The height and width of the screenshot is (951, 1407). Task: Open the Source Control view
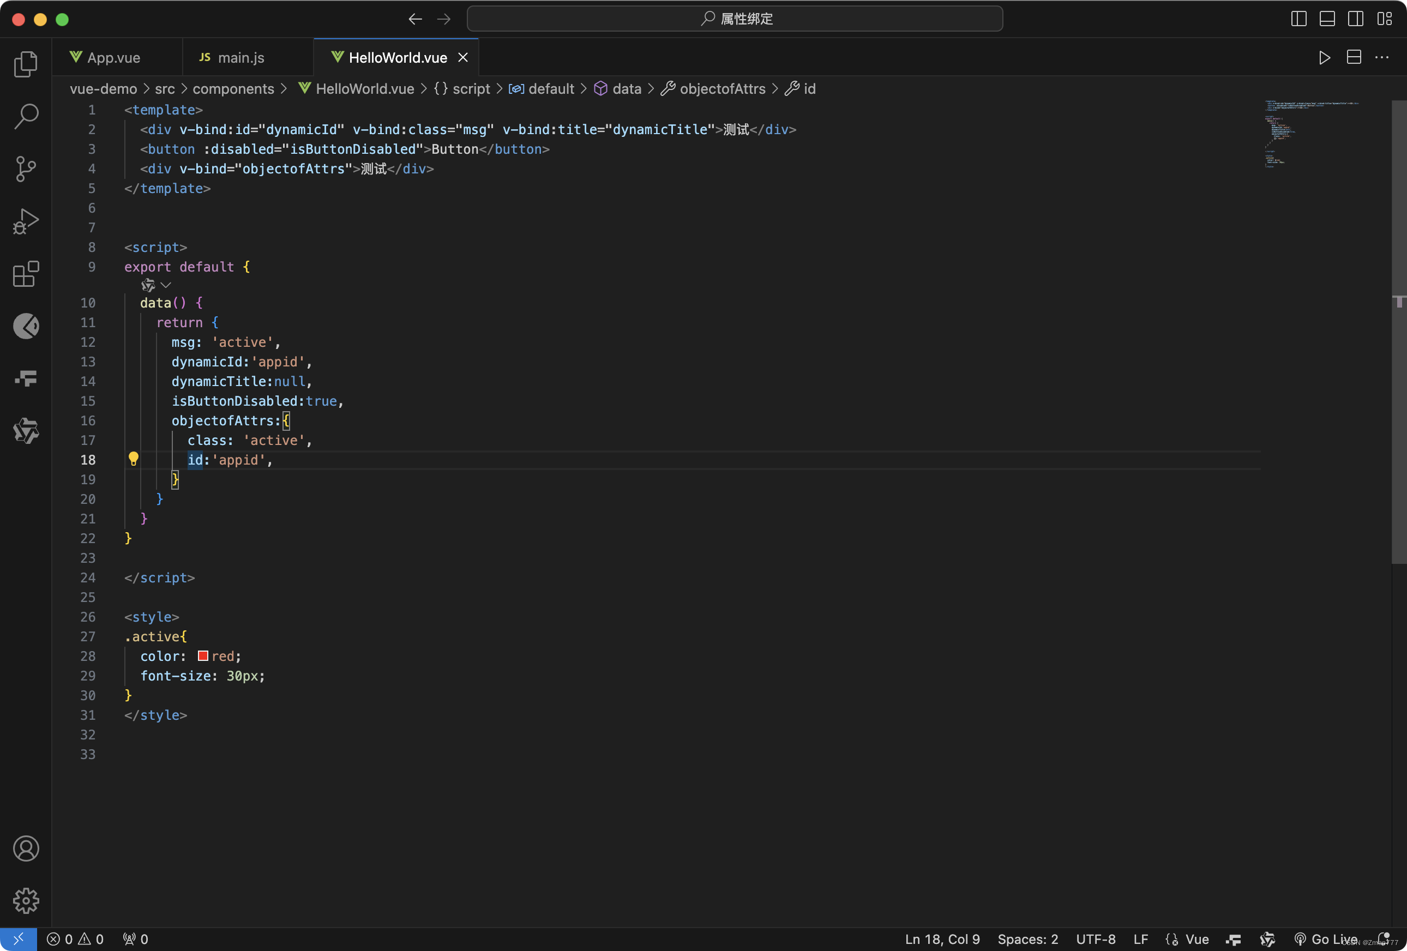point(26,169)
